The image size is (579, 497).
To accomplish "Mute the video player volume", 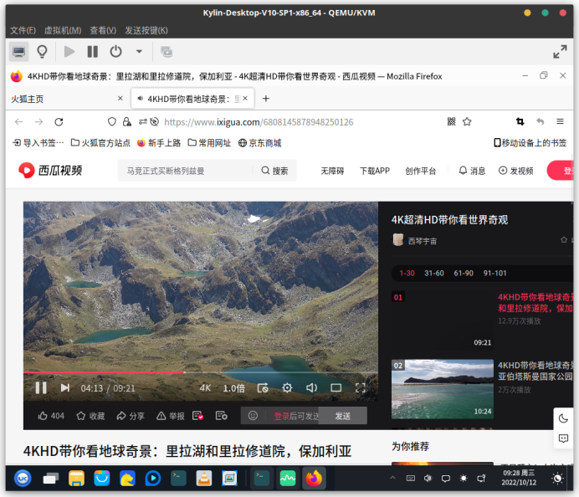I will [311, 387].
